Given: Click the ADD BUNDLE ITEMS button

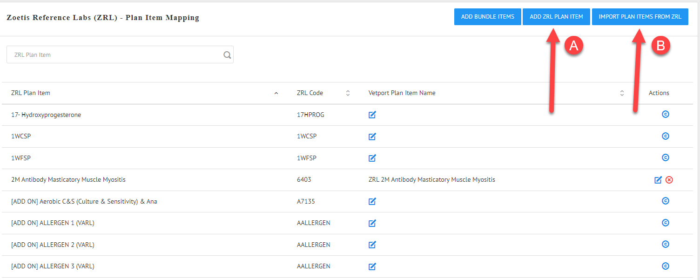Looking at the screenshot, I should pos(487,17).
